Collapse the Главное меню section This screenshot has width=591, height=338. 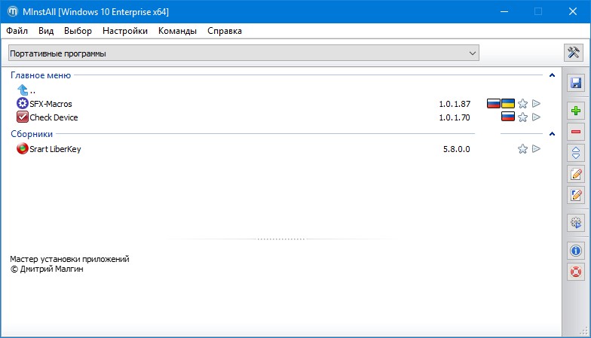coord(552,76)
